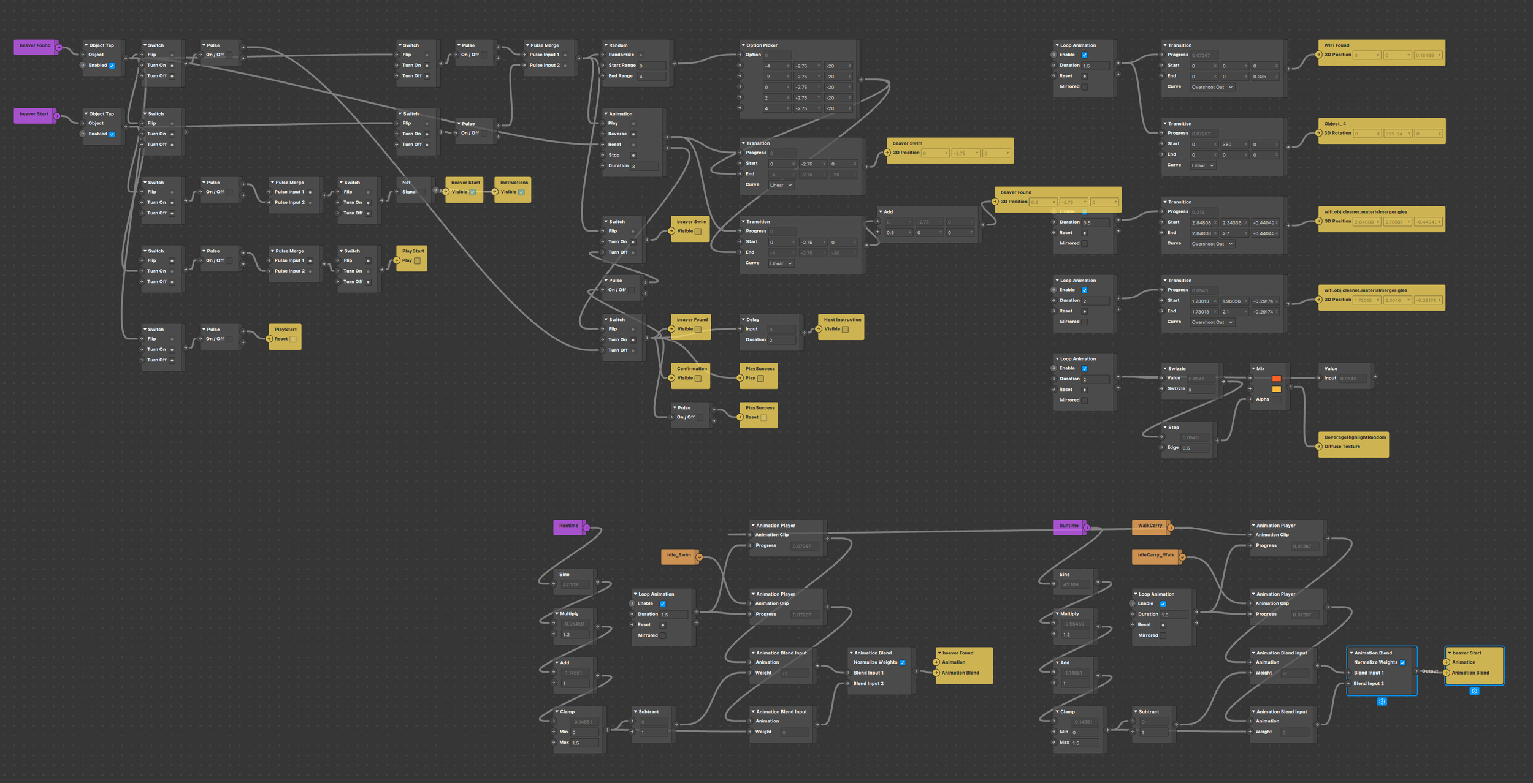
Task: Click output port of WalkCarry patch
Action: (x=1170, y=528)
